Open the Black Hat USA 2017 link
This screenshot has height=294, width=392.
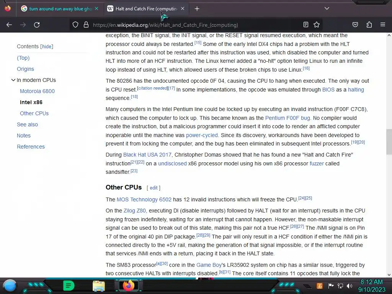coord(147,155)
